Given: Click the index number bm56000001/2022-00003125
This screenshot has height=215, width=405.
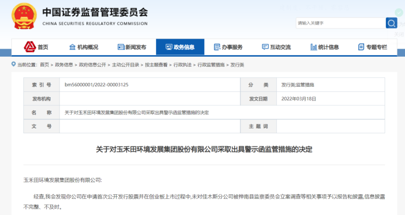Looking at the screenshot, I should 96,85.
